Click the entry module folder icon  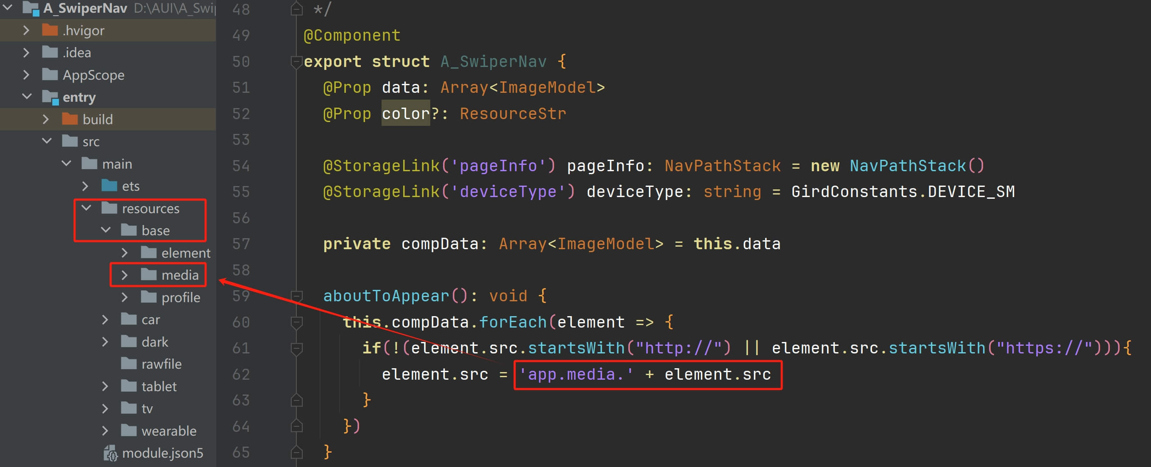coord(50,97)
